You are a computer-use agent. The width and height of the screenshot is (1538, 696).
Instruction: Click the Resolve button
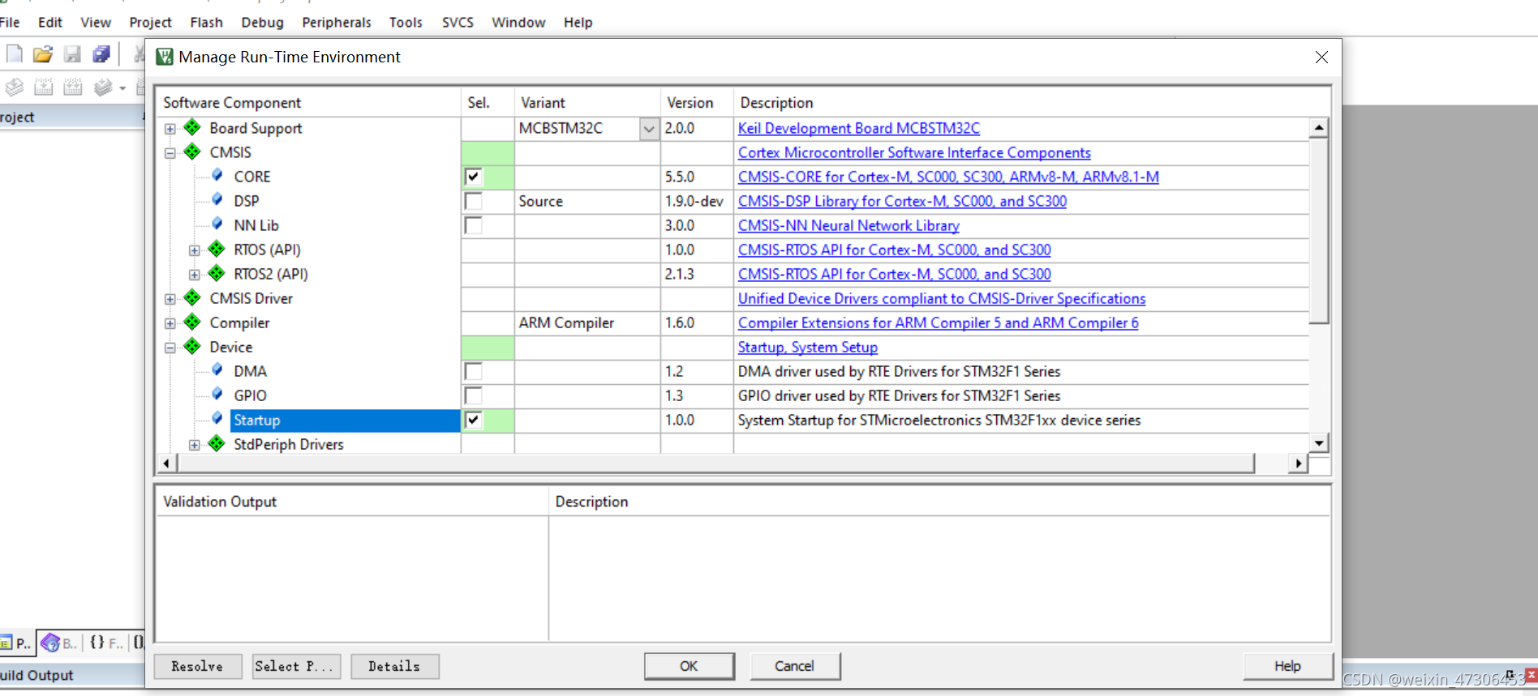tap(197, 666)
